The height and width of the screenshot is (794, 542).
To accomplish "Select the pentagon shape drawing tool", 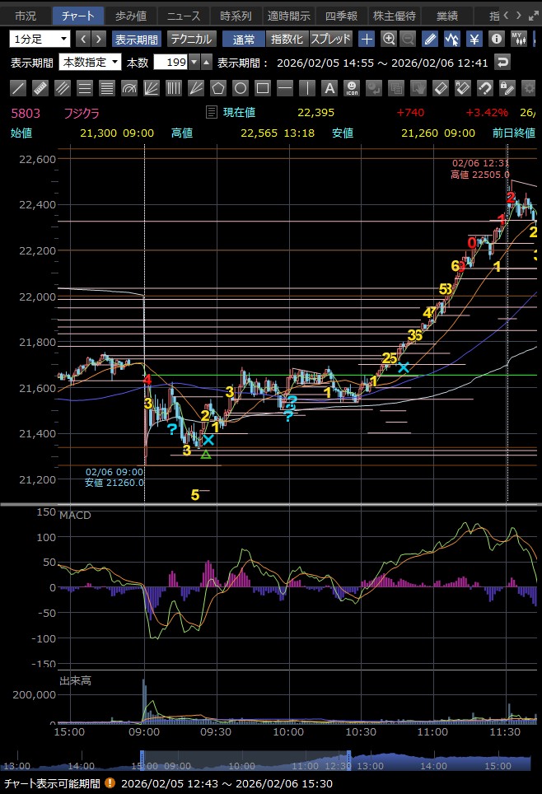I will pyautogui.click(x=218, y=88).
